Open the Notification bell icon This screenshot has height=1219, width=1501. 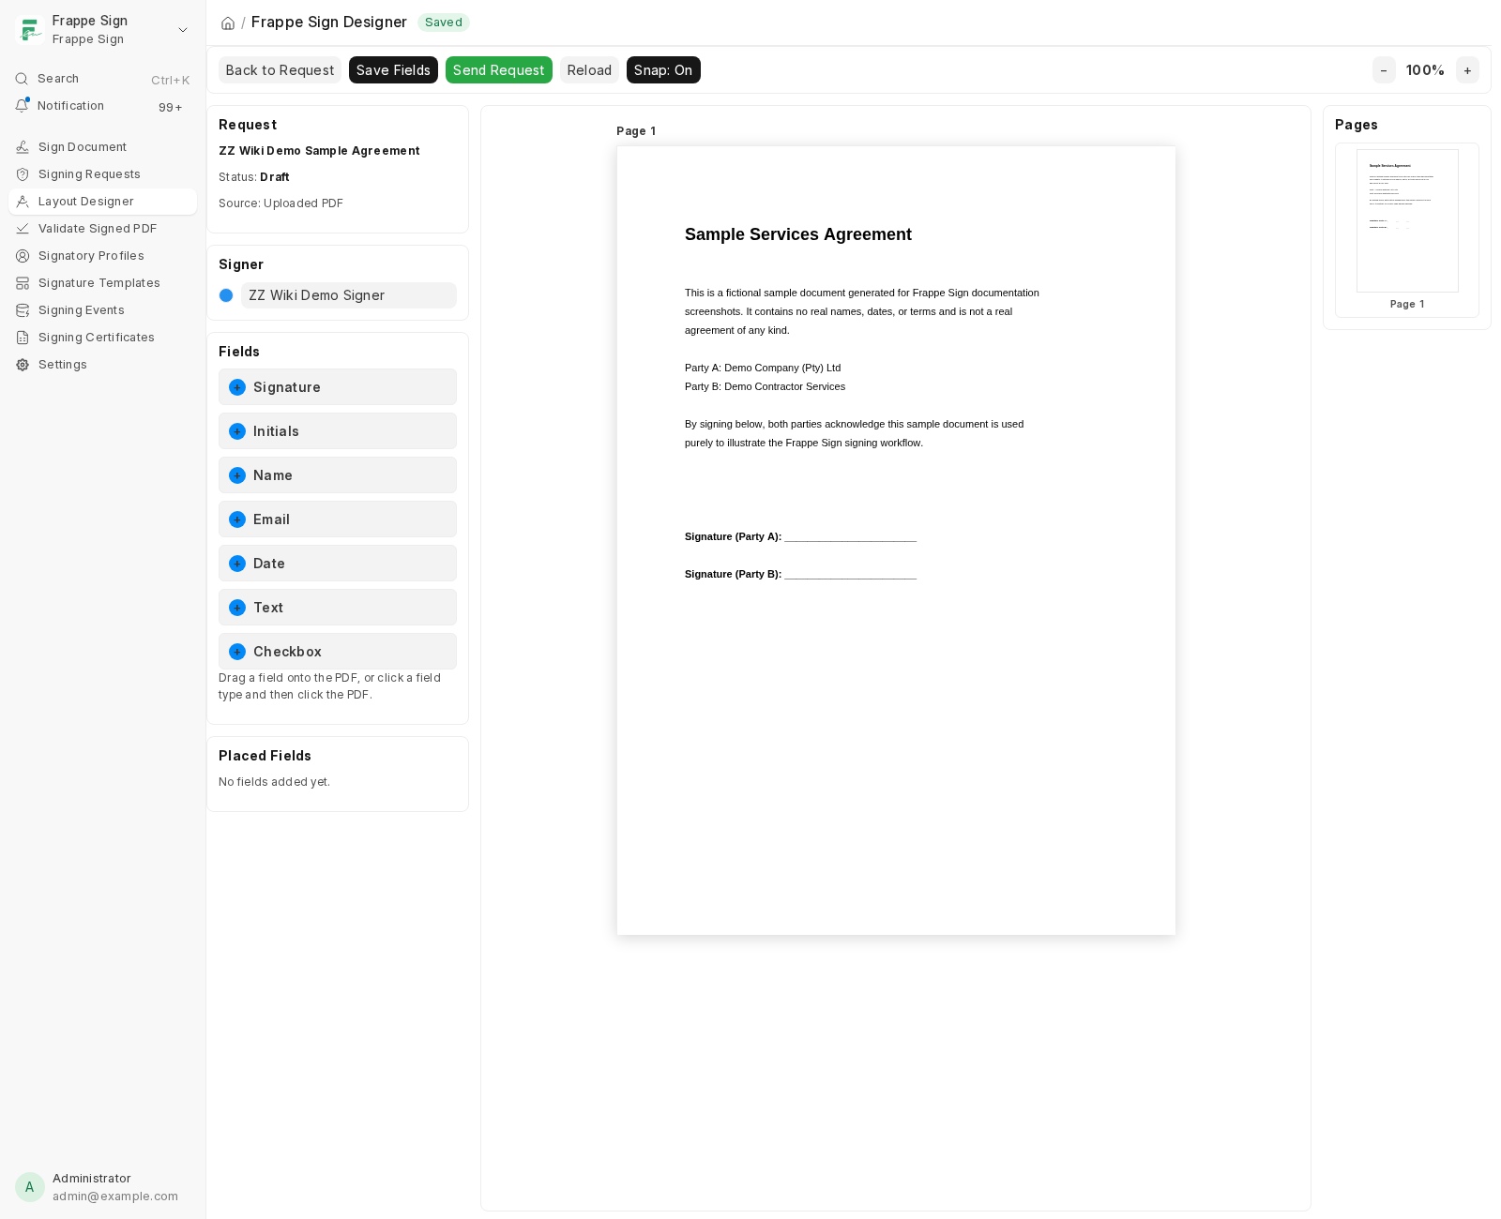click(22, 106)
